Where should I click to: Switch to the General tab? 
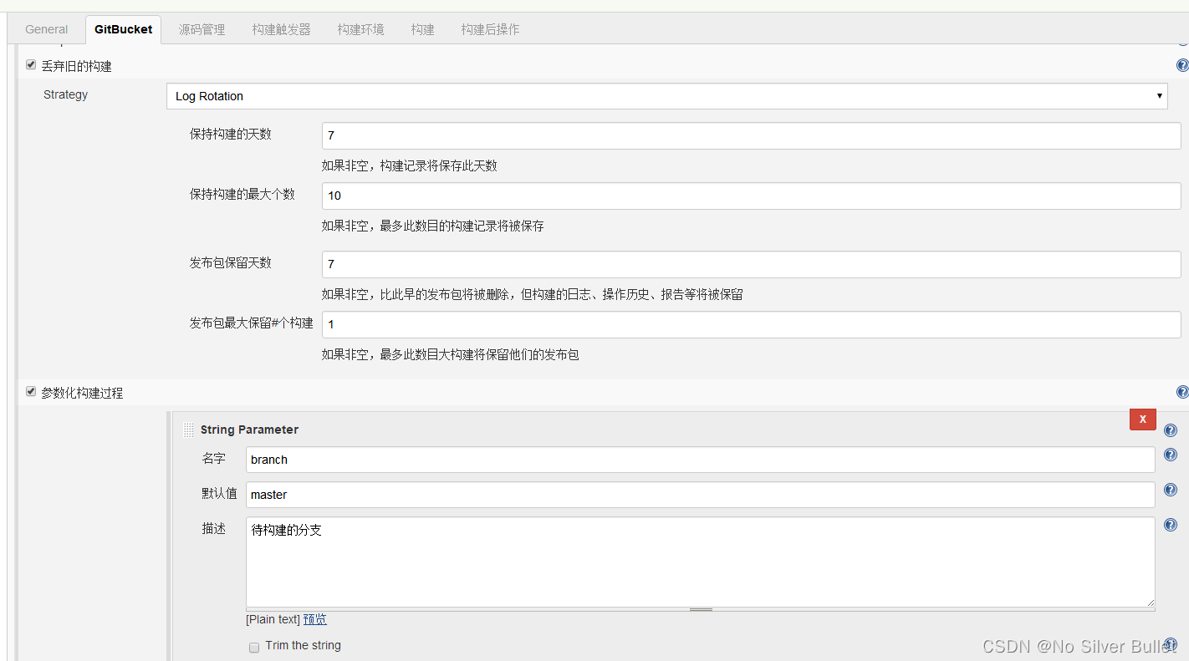(x=47, y=29)
